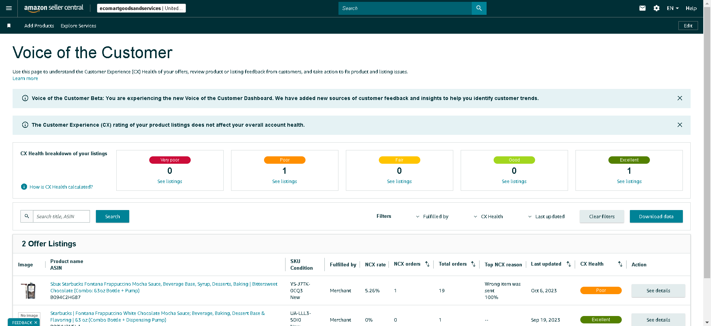This screenshot has height=326, width=711.
Task: Click the Sep 19, 2023 date cell
Action: [545, 320]
